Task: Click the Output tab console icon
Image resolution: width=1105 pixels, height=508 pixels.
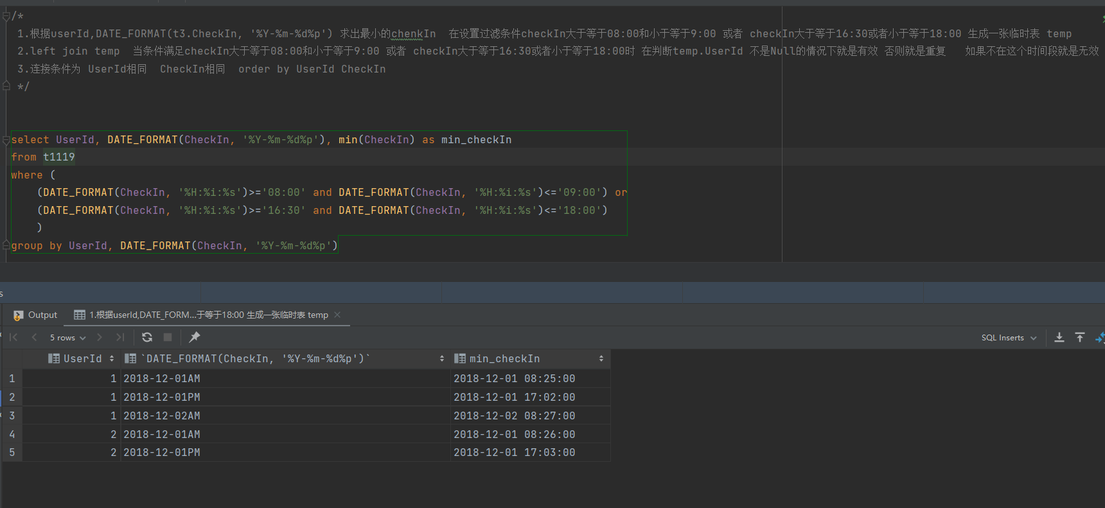Action: pos(19,315)
